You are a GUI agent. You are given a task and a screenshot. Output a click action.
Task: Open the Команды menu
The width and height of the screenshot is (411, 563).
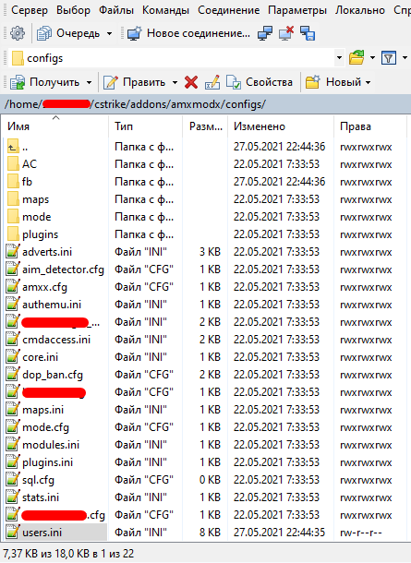(165, 10)
